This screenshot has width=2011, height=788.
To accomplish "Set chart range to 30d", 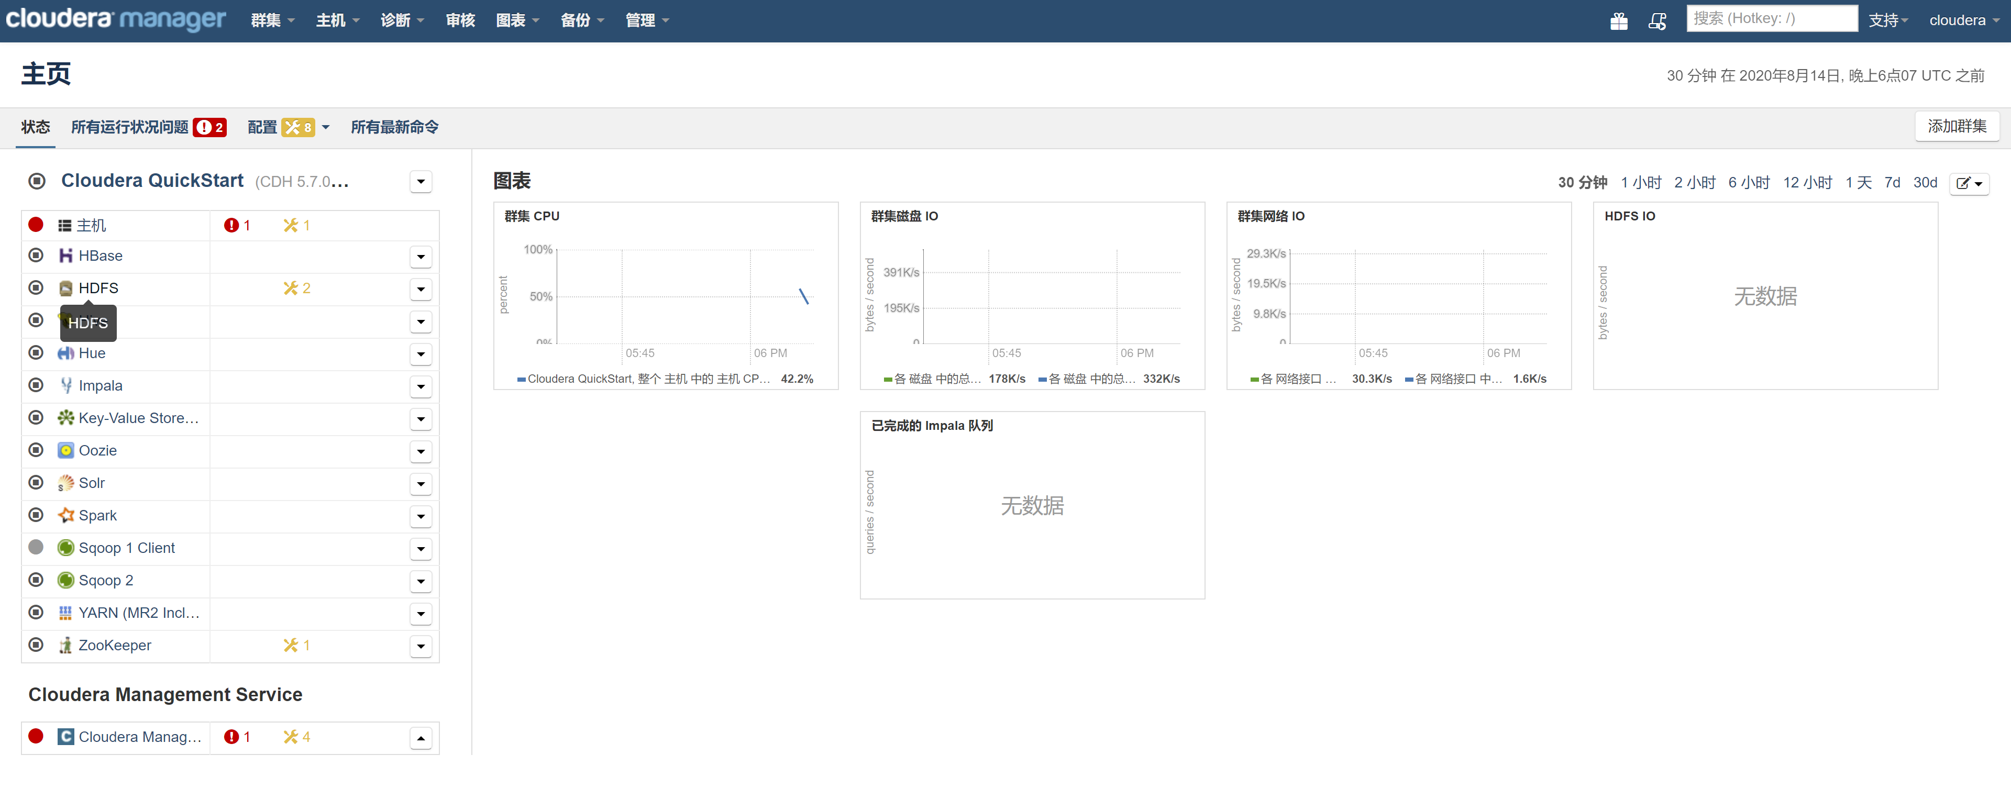I will coord(1925,183).
